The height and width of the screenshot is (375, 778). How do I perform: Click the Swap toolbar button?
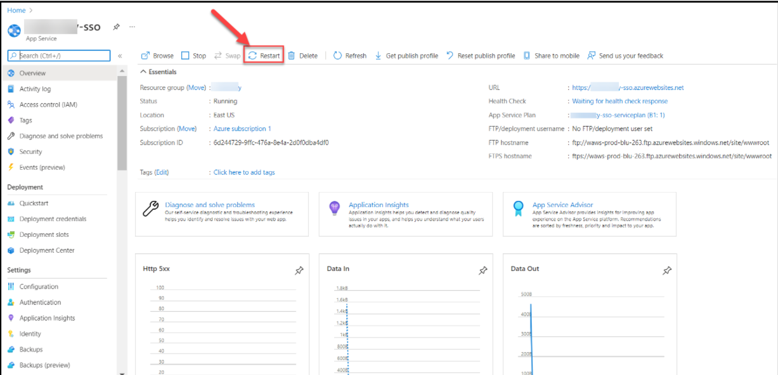point(228,56)
